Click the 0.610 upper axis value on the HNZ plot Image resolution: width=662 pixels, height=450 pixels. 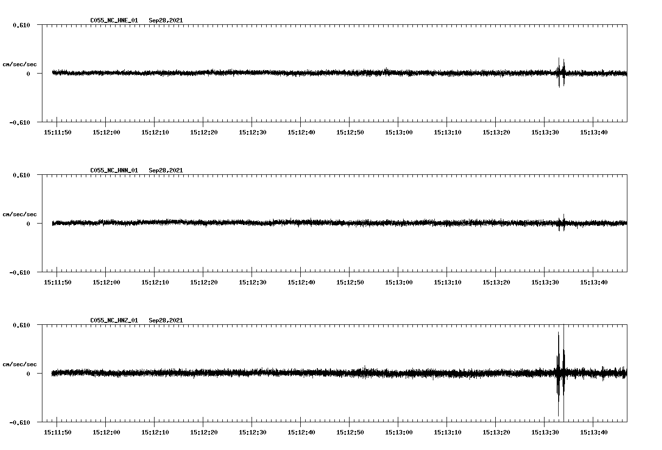[x=21, y=325]
